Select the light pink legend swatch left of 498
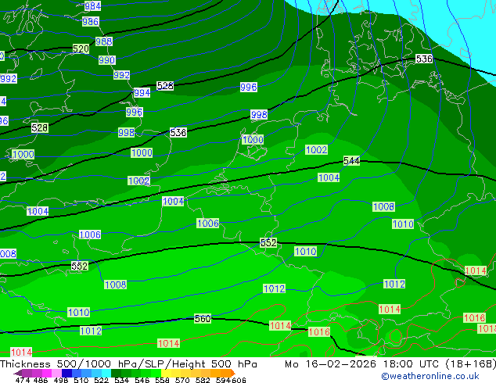This screenshot has width=496, height=383. pos(56,373)
